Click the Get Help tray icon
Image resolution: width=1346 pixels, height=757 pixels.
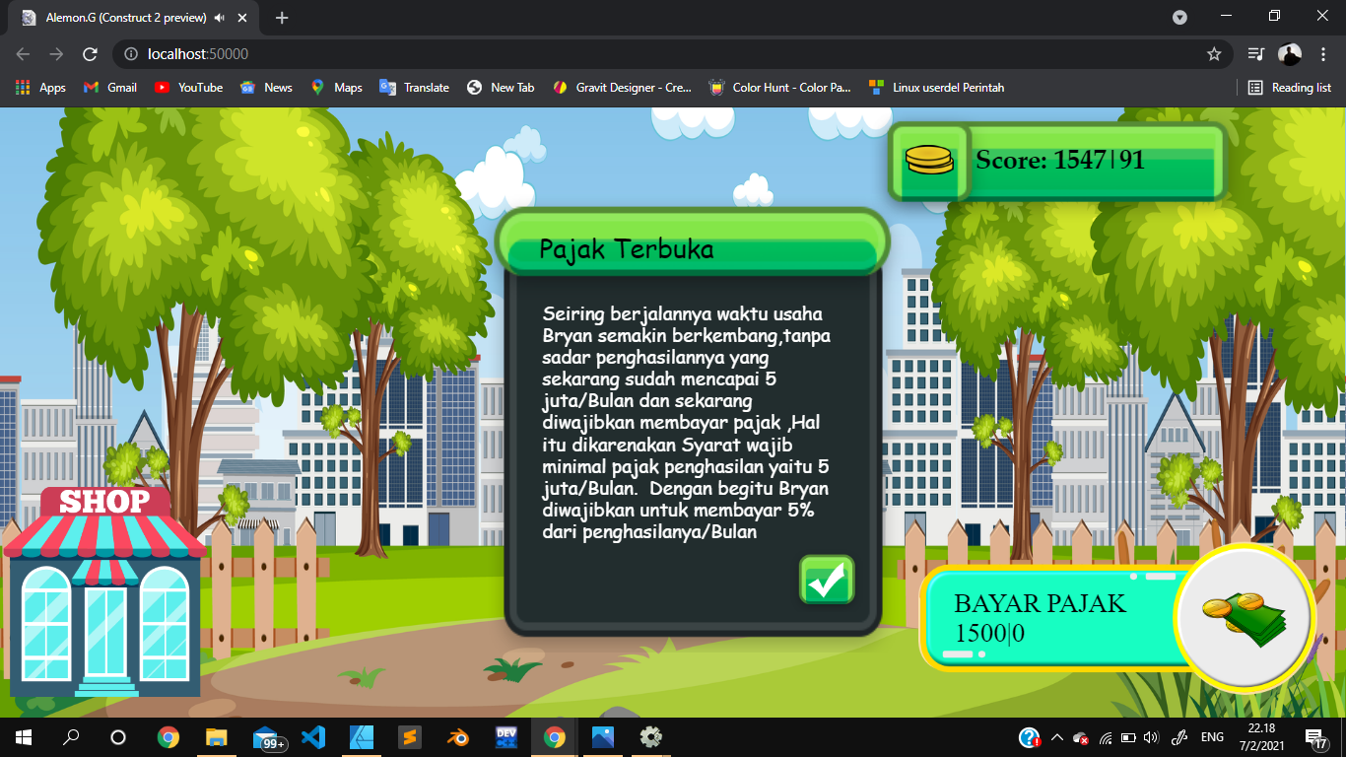(x=1029, y=737)
